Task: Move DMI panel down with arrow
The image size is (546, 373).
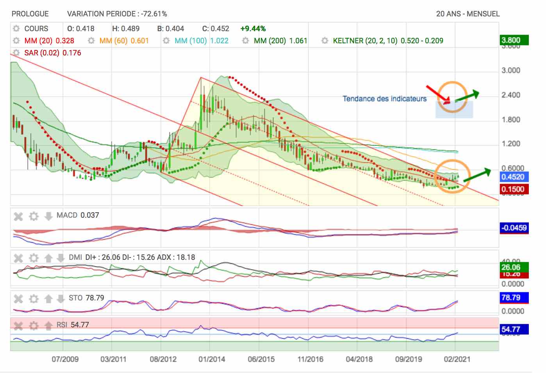Action: click(x=61, y=258)
